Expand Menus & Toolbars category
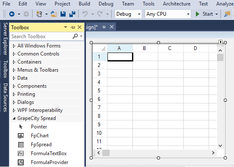This screenshot has height=167, width=234. point(14,70)
